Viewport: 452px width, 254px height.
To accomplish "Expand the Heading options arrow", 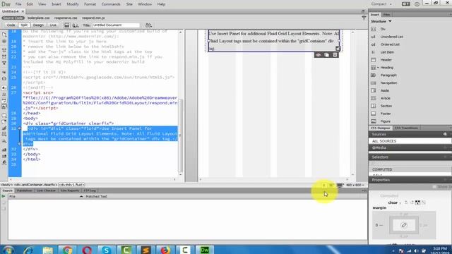I will 379,68.
